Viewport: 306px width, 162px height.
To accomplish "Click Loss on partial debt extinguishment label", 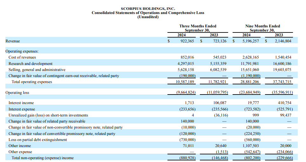I will 38,140.
